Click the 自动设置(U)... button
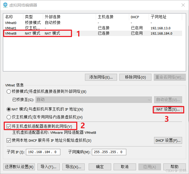This screenshot has width=189, height=174. [168, 100]
